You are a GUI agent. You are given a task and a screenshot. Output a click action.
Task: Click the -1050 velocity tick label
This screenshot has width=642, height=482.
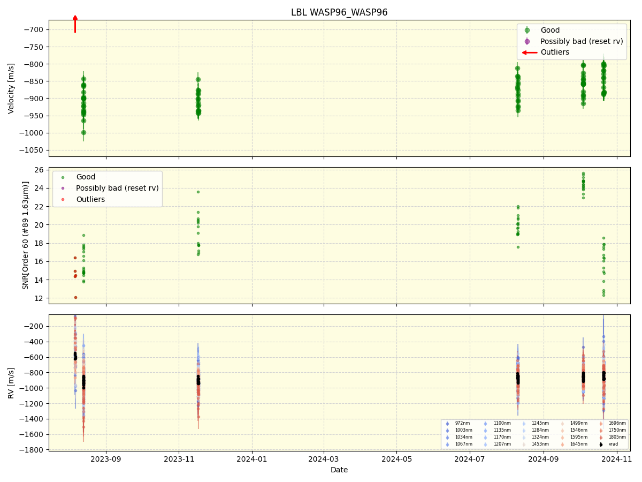click(33, 150)
